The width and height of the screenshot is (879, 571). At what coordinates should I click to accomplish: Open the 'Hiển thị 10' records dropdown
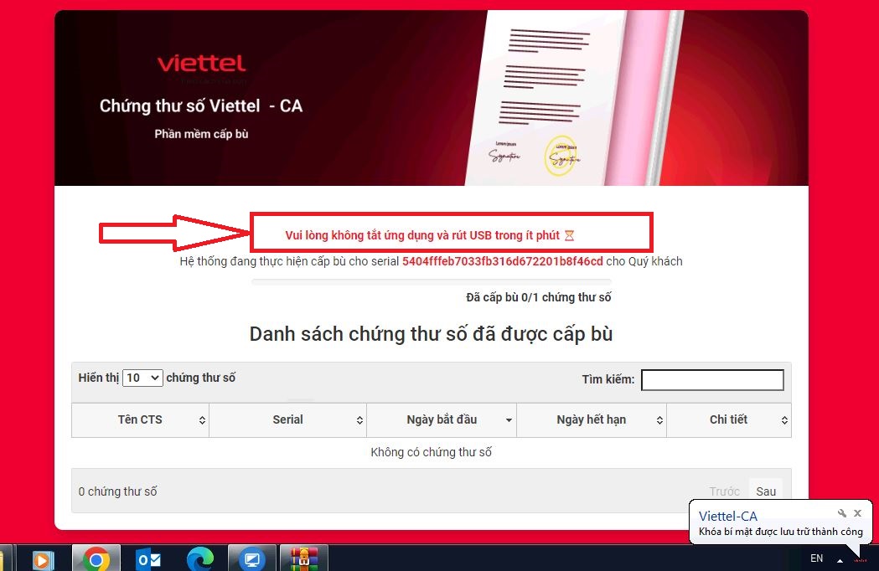(x=142, y=378)
